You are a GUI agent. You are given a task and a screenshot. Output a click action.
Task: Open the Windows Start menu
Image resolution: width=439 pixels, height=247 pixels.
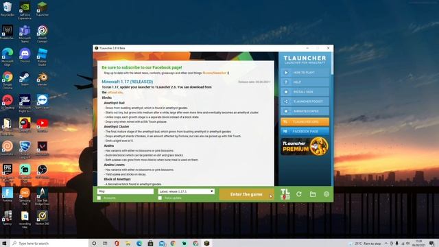[4, 244]
